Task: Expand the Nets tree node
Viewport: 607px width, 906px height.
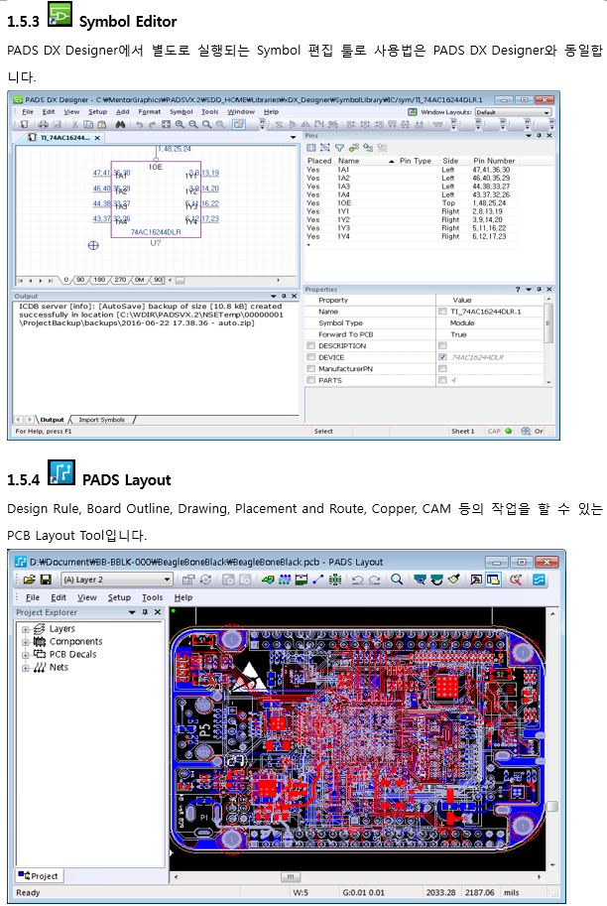Action: 26,668
